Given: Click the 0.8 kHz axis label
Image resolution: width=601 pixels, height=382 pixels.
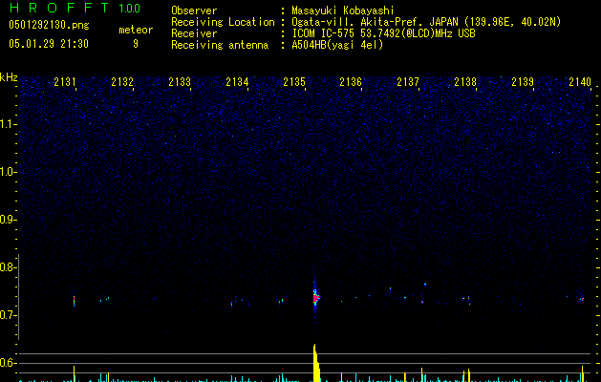Looking at the screenshot, I should click(8, 267).
